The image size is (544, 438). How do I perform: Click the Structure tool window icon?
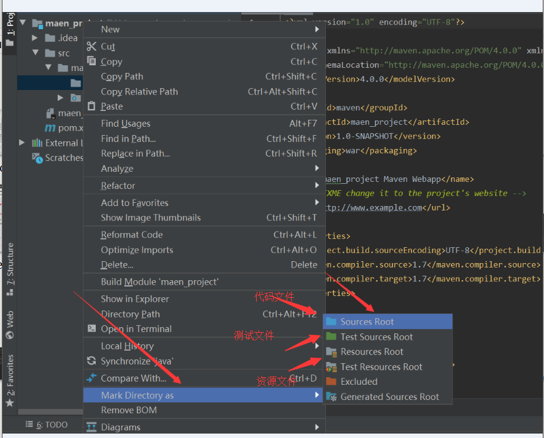click(x=10, y=293)
